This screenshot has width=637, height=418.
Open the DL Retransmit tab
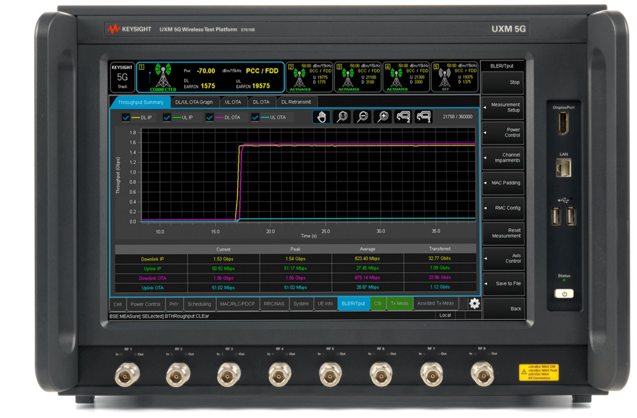click(x=297, y=102)
